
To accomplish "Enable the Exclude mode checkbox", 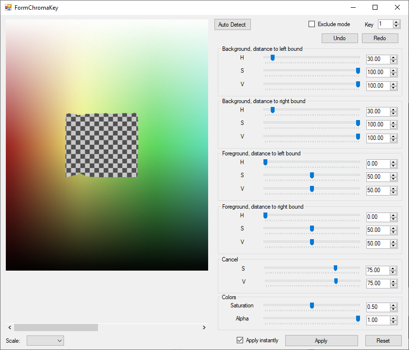I will coord(311,24).
